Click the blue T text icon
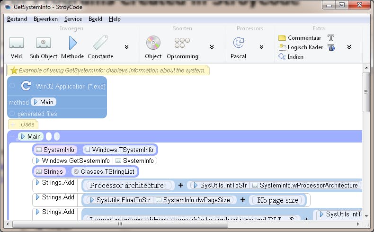Screen dimensions: 374x232 click(331, 47)
